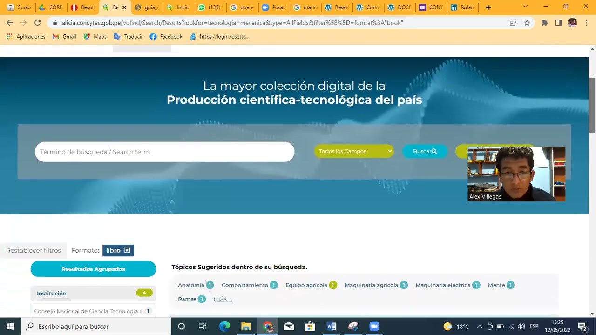Click the Buscar search button
Image resolution: width=596 pixels, height=335 pixels.
[425, 151]
